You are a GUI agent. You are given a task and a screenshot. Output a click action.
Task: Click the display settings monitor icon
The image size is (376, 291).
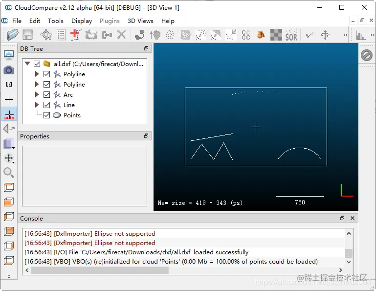click(9, 55)
